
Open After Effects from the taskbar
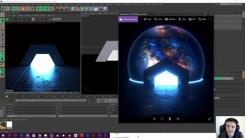[100, 135]
